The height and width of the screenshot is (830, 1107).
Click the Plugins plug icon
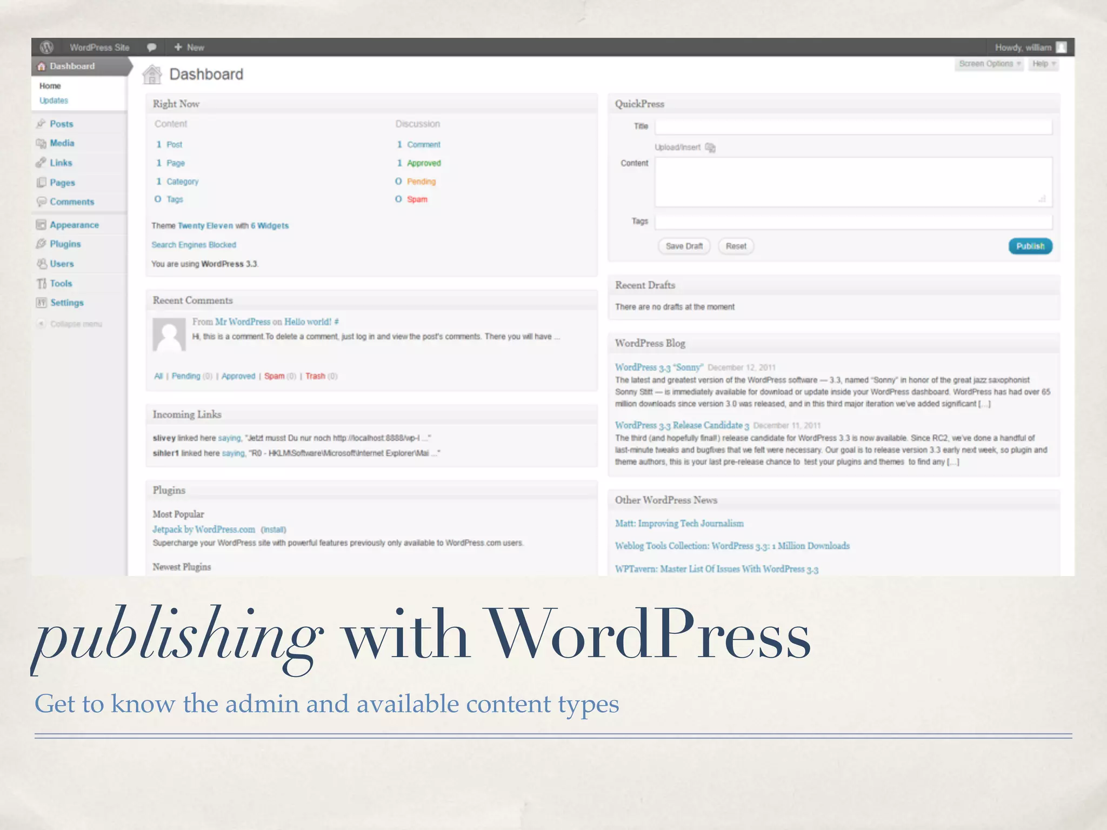coord(41,244)
